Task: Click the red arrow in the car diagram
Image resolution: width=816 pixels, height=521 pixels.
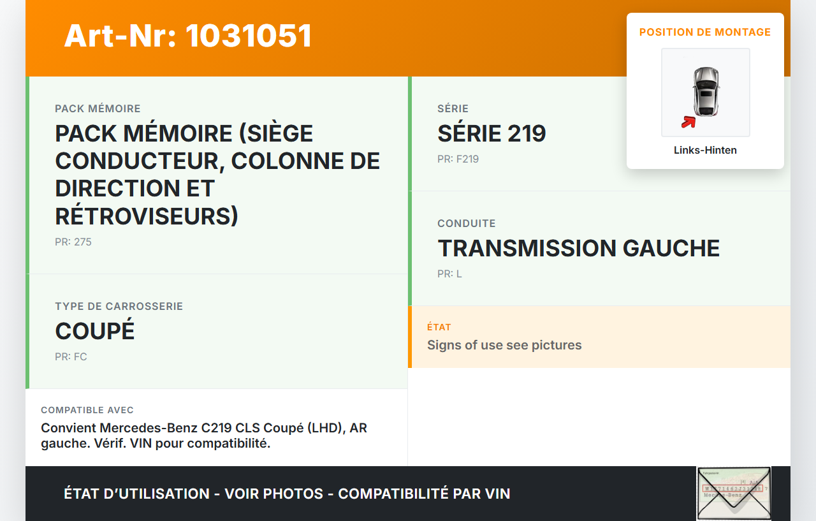Action: pyautogui.click(x=688, y=122)
